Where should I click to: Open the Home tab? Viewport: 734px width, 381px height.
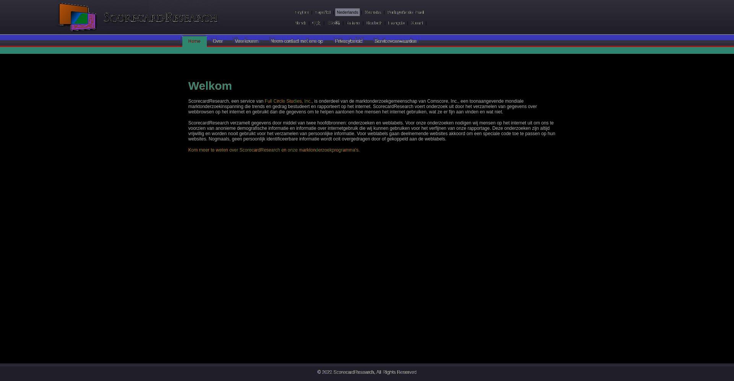pos(194,41)
